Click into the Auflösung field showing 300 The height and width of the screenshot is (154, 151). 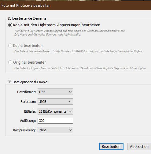click(x=55, y=121)
